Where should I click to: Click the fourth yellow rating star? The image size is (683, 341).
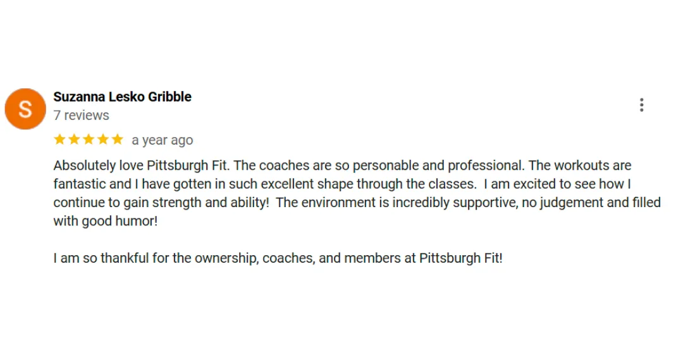(103, 140)
